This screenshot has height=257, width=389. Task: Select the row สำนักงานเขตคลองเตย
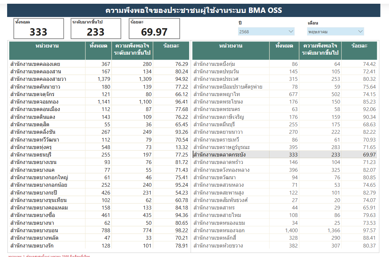[x=99, y=64]
